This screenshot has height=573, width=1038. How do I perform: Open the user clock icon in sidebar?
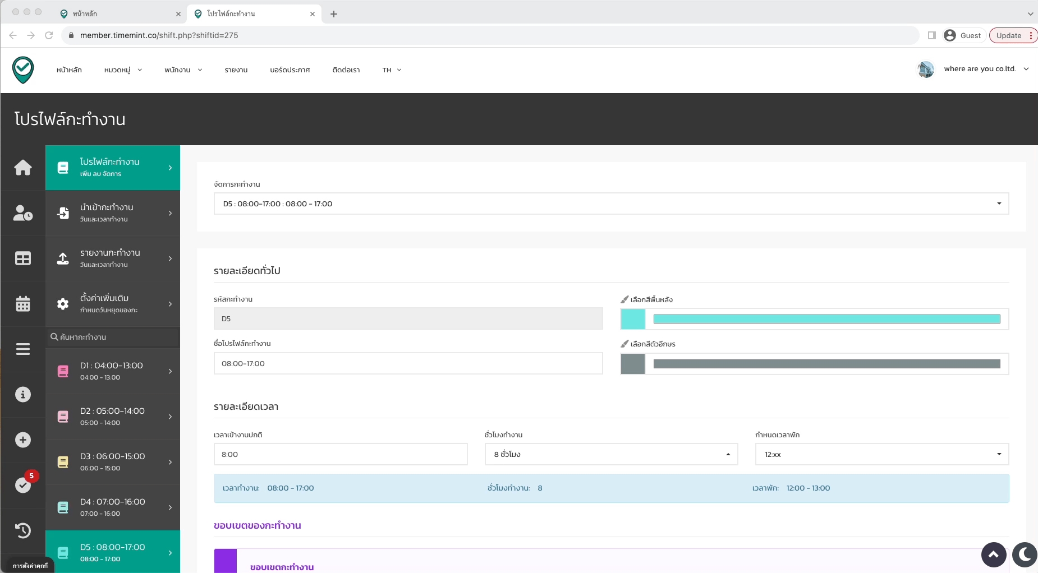point(23,213)
